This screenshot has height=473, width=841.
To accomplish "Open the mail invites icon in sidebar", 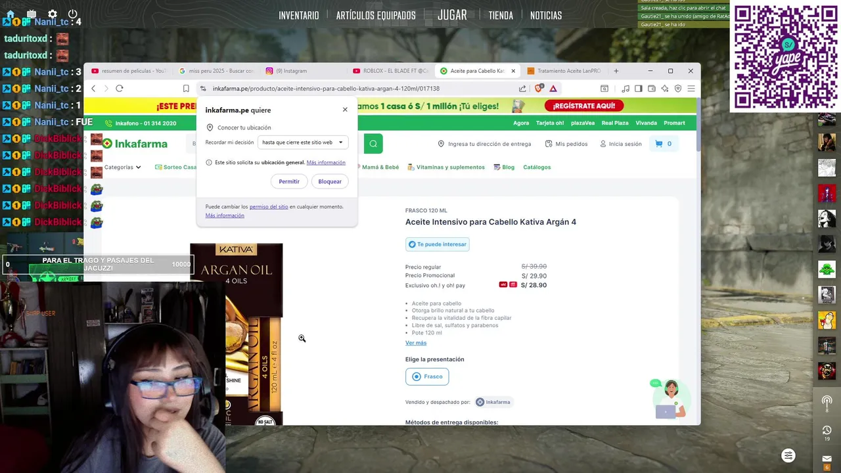I will 827,459.
